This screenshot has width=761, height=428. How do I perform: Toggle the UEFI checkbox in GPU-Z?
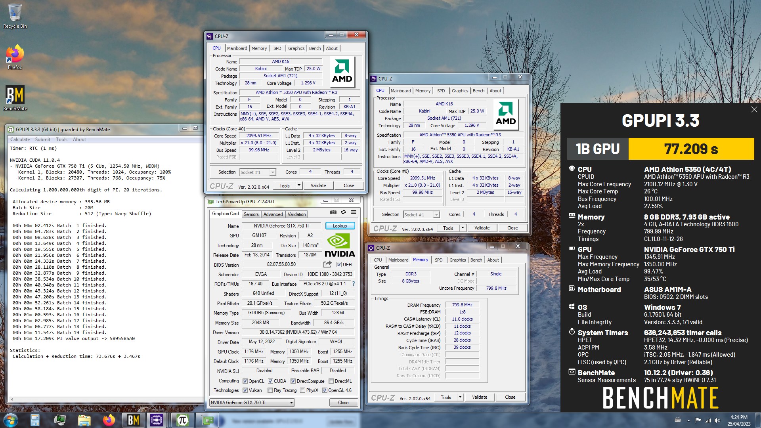339,265
